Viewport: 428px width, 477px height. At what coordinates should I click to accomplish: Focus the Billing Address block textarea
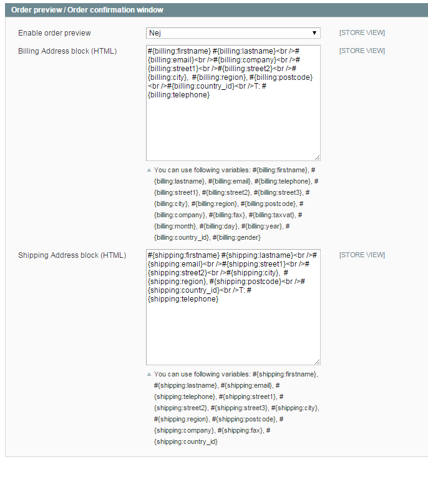coord(233,103)
